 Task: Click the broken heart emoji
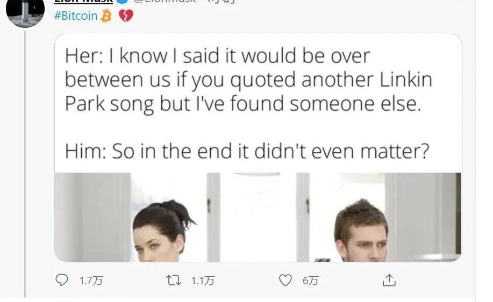tap(125, 16)
